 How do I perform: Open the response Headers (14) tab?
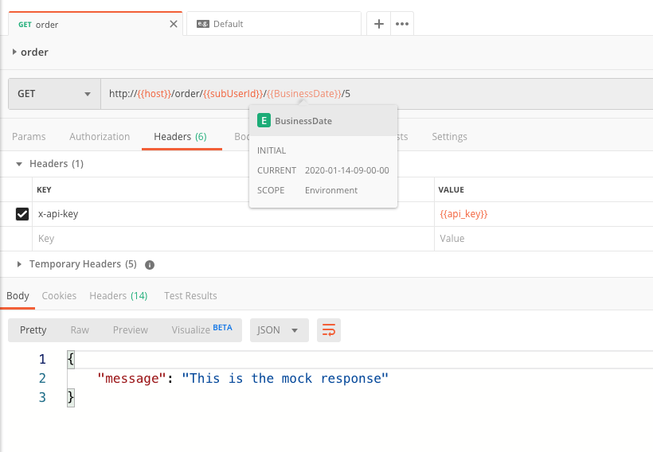point(119,295)
